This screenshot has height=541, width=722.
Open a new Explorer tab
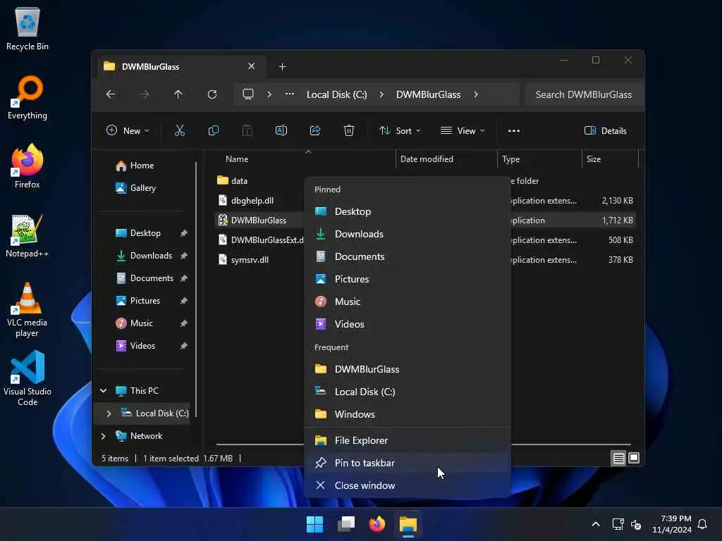pyautogui.click(x=282, y=67)
